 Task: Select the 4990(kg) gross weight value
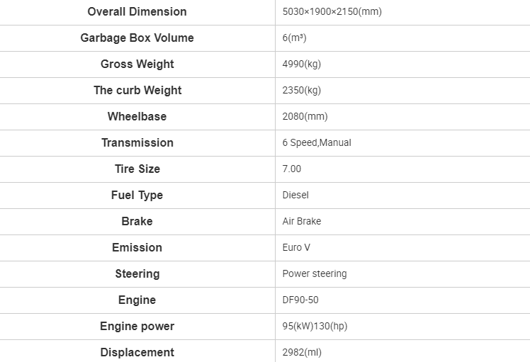tap(302, 64)
